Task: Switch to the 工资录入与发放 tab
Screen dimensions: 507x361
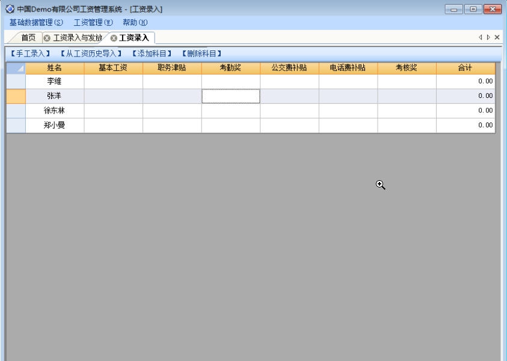Action: (77, 38)
